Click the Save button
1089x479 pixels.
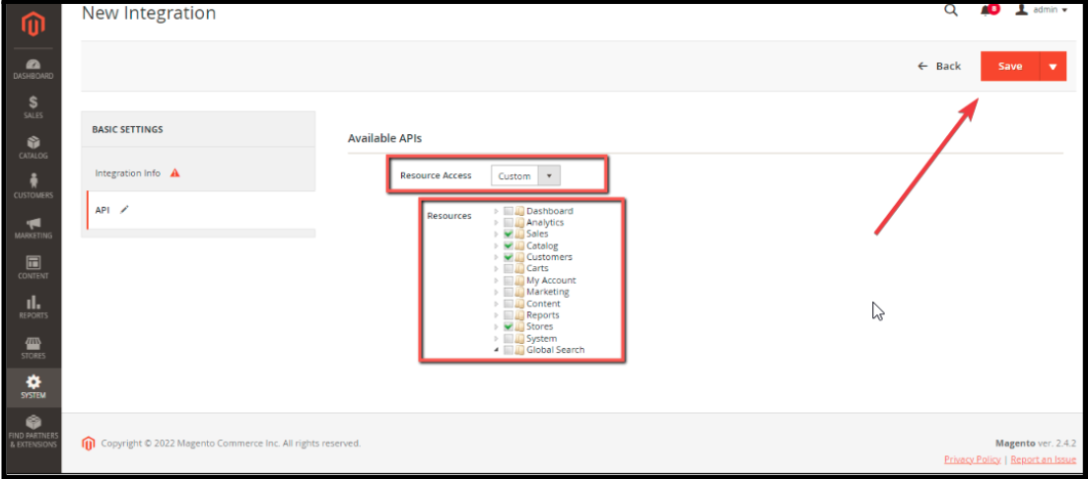pos(1010,66)
